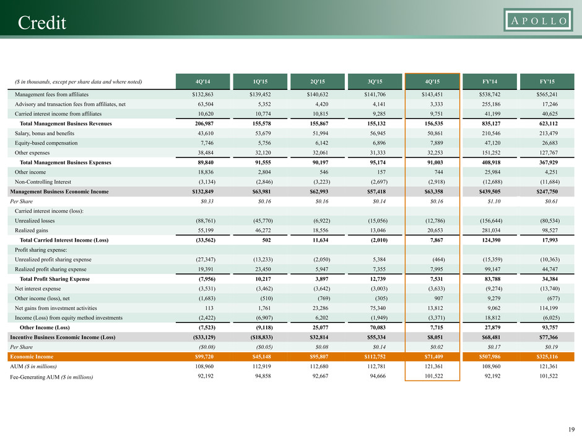Click management fees value $143,451
The width and height of the screenshot is (582, 437).
(432, 94)
